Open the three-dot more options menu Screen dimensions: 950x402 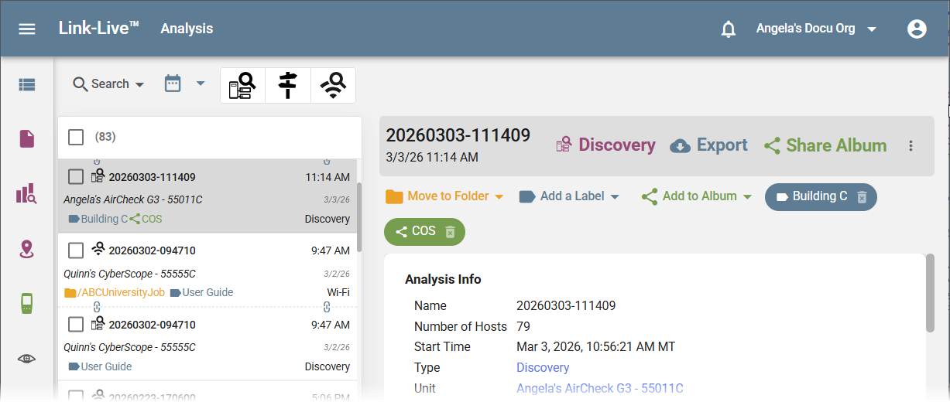(x=911, y=145)
